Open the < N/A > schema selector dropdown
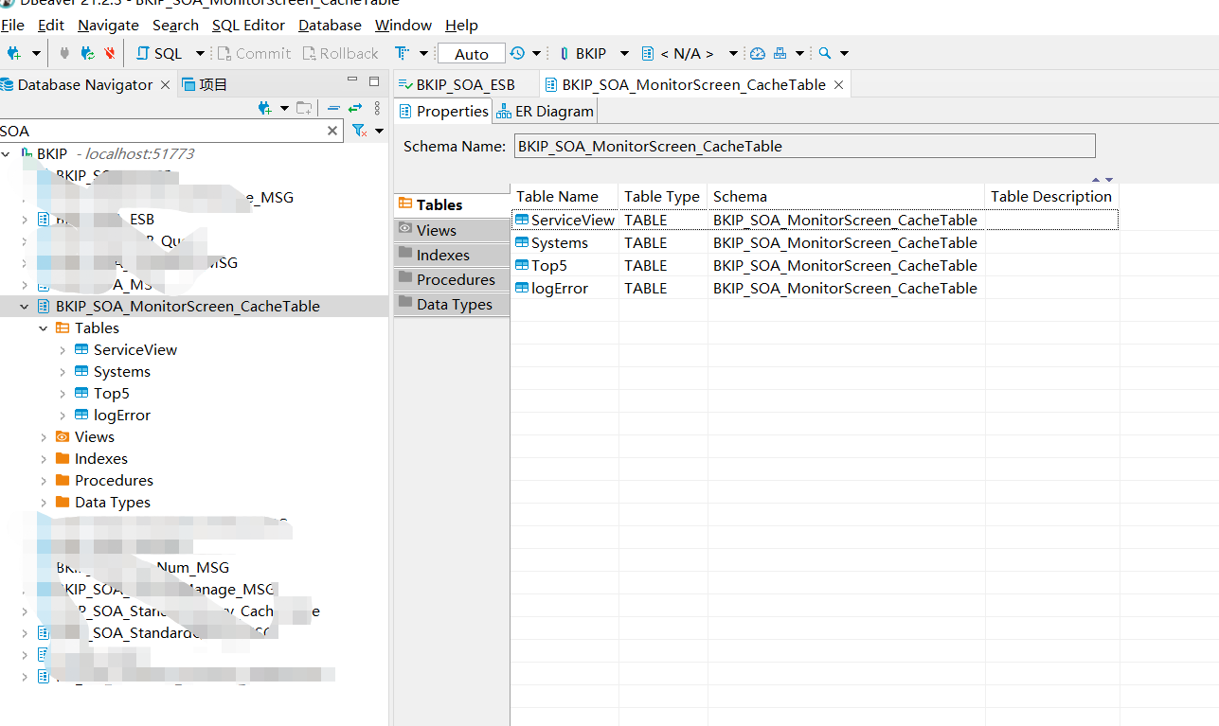The image size is (1219, 726). pyautogui.click(x=689, y=54)
